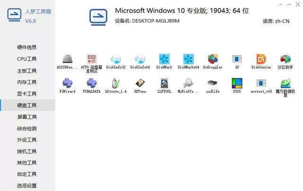This screenshot has height=191, width=303.
Task: Click the large monitor logo in header
Action: (98, 17)
